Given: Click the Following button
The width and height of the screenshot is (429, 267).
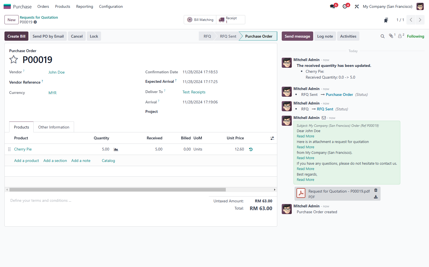Looking at the screenshot, I should (415, 36).
